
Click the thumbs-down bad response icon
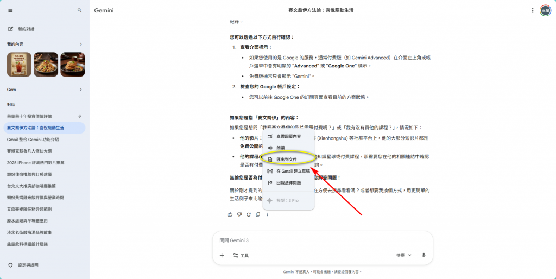239,214
